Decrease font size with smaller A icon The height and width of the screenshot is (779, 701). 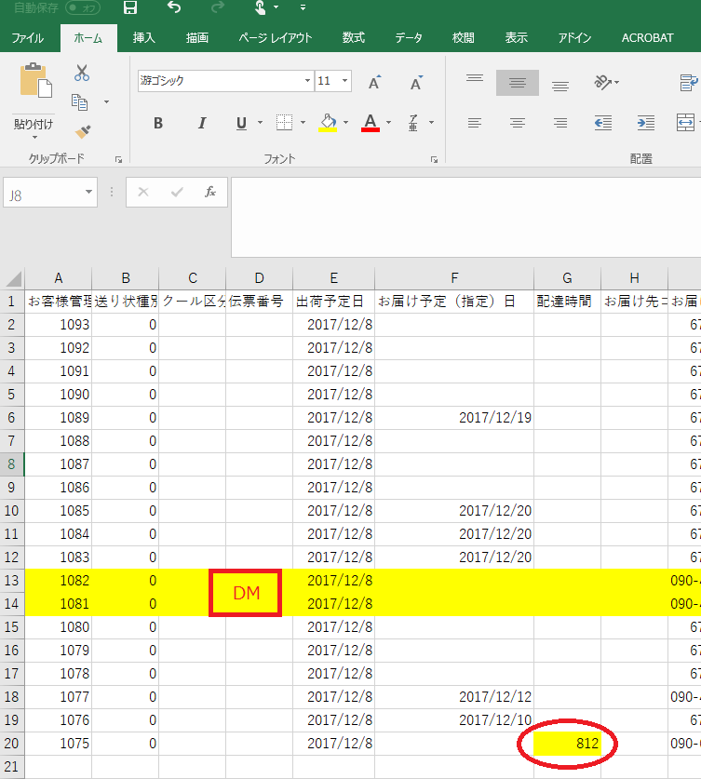416,83
